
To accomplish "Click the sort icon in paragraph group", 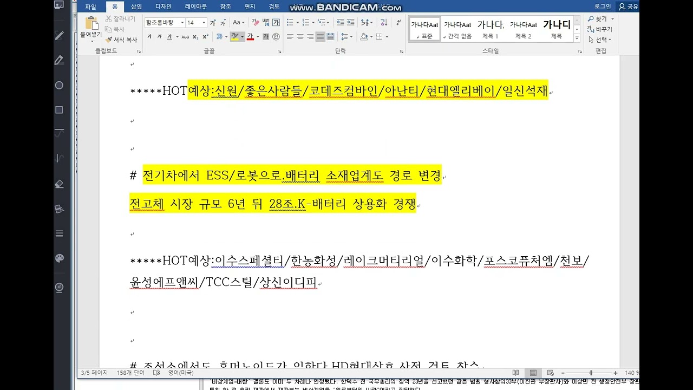I will pyautogui.click(x=383, y=23).
